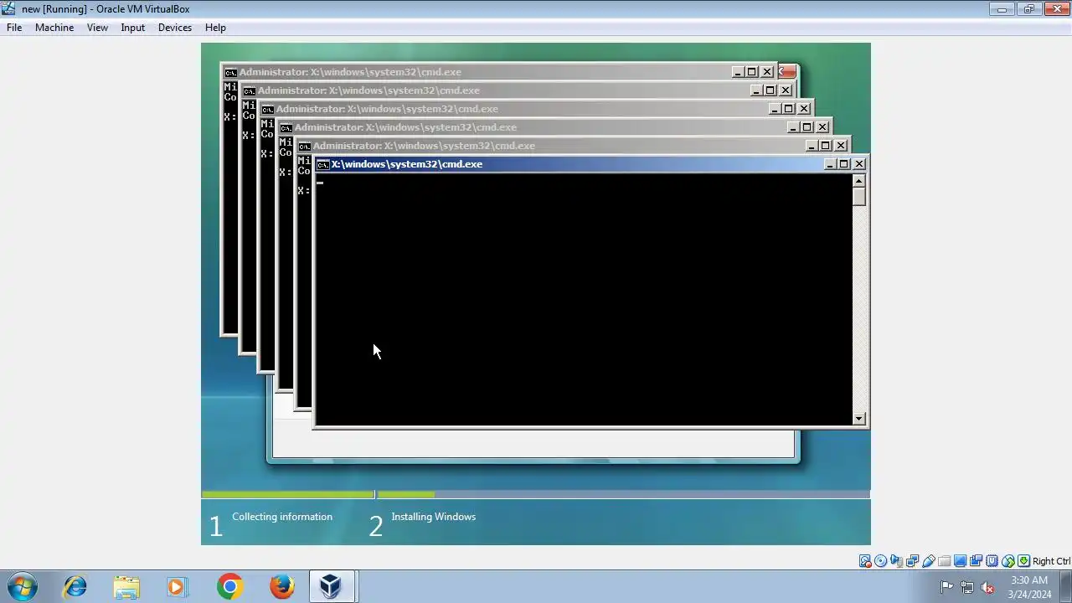Open the File menu

tap(14, 28)
